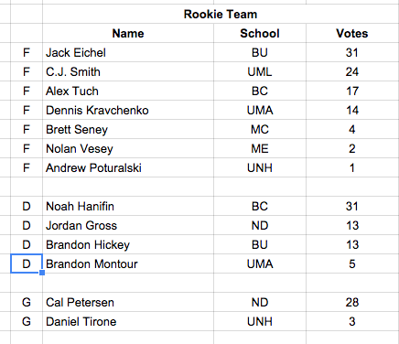This screenshot has height=344, width=399.
Task: Select the Rookie Team title cell
Action: (x=221, y=14)
